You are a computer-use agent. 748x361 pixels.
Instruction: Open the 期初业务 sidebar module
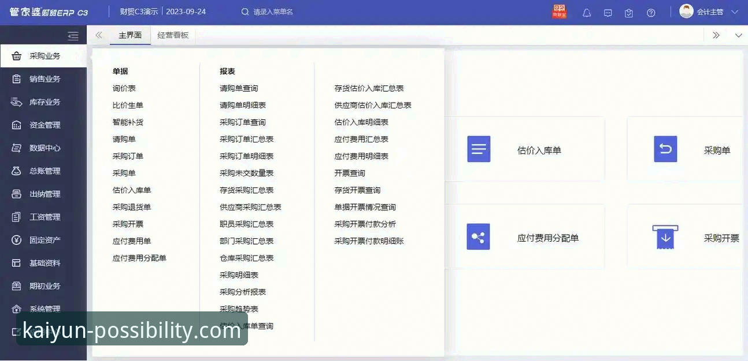(43, 286)
